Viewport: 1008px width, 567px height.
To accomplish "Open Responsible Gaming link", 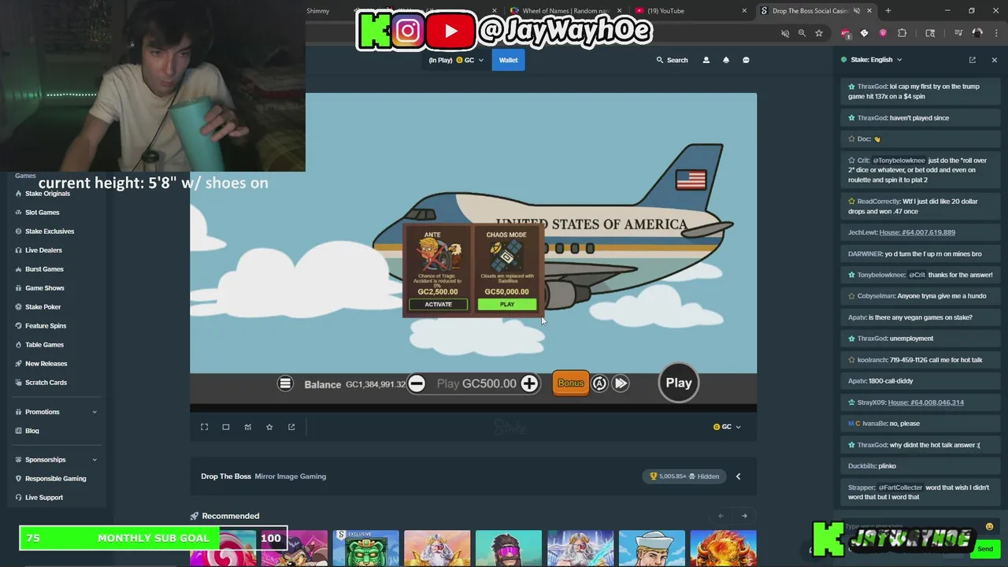I will tap(55, 479).
